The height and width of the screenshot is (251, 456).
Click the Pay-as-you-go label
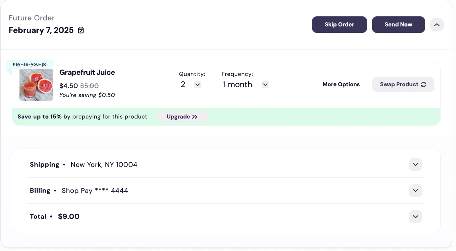point(30,64)
